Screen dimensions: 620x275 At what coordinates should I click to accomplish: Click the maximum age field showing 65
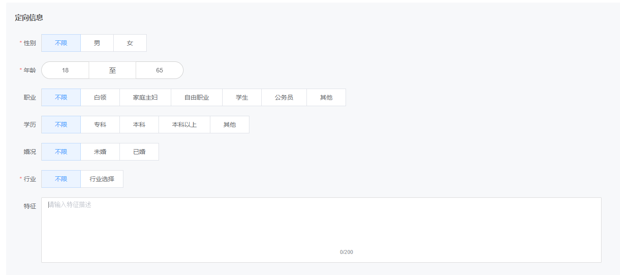coord(159,70)
